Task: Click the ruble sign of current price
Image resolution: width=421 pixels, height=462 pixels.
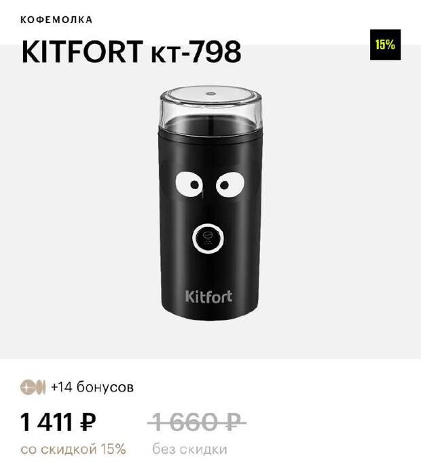Action: [x=88, y=422]
